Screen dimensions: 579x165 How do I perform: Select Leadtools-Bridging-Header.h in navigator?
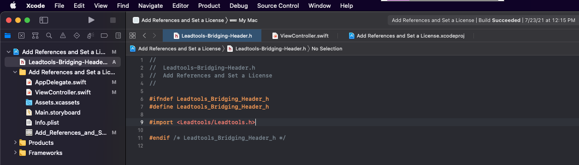pos(63,62)
